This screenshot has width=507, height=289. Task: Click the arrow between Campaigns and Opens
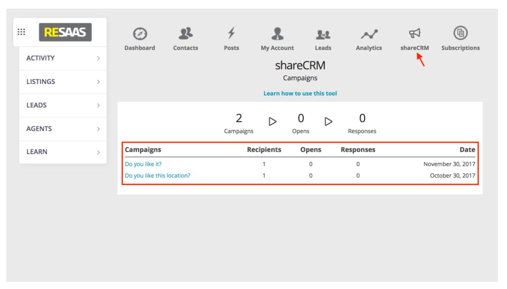click(x=273, y=121)
